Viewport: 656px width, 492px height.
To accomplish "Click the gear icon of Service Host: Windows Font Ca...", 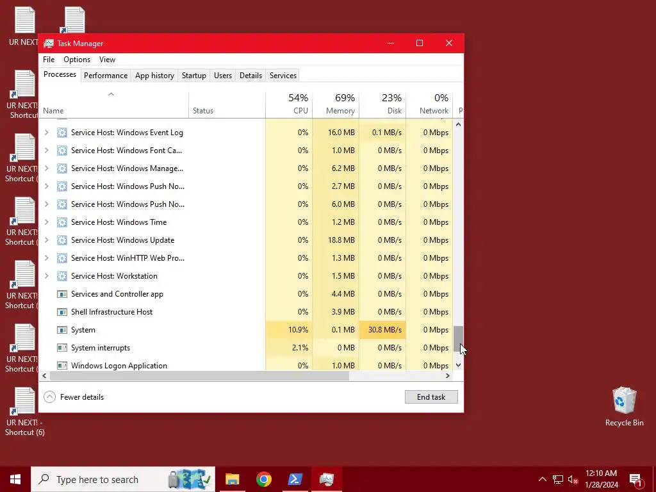I will click(x=62, y=151).
